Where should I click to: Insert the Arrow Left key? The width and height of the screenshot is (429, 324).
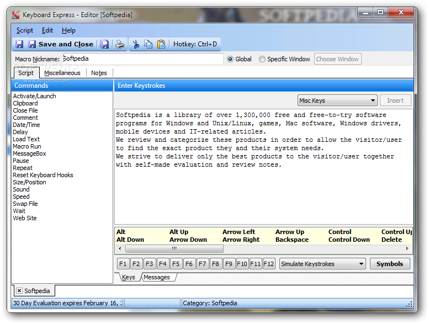(239, 232)
